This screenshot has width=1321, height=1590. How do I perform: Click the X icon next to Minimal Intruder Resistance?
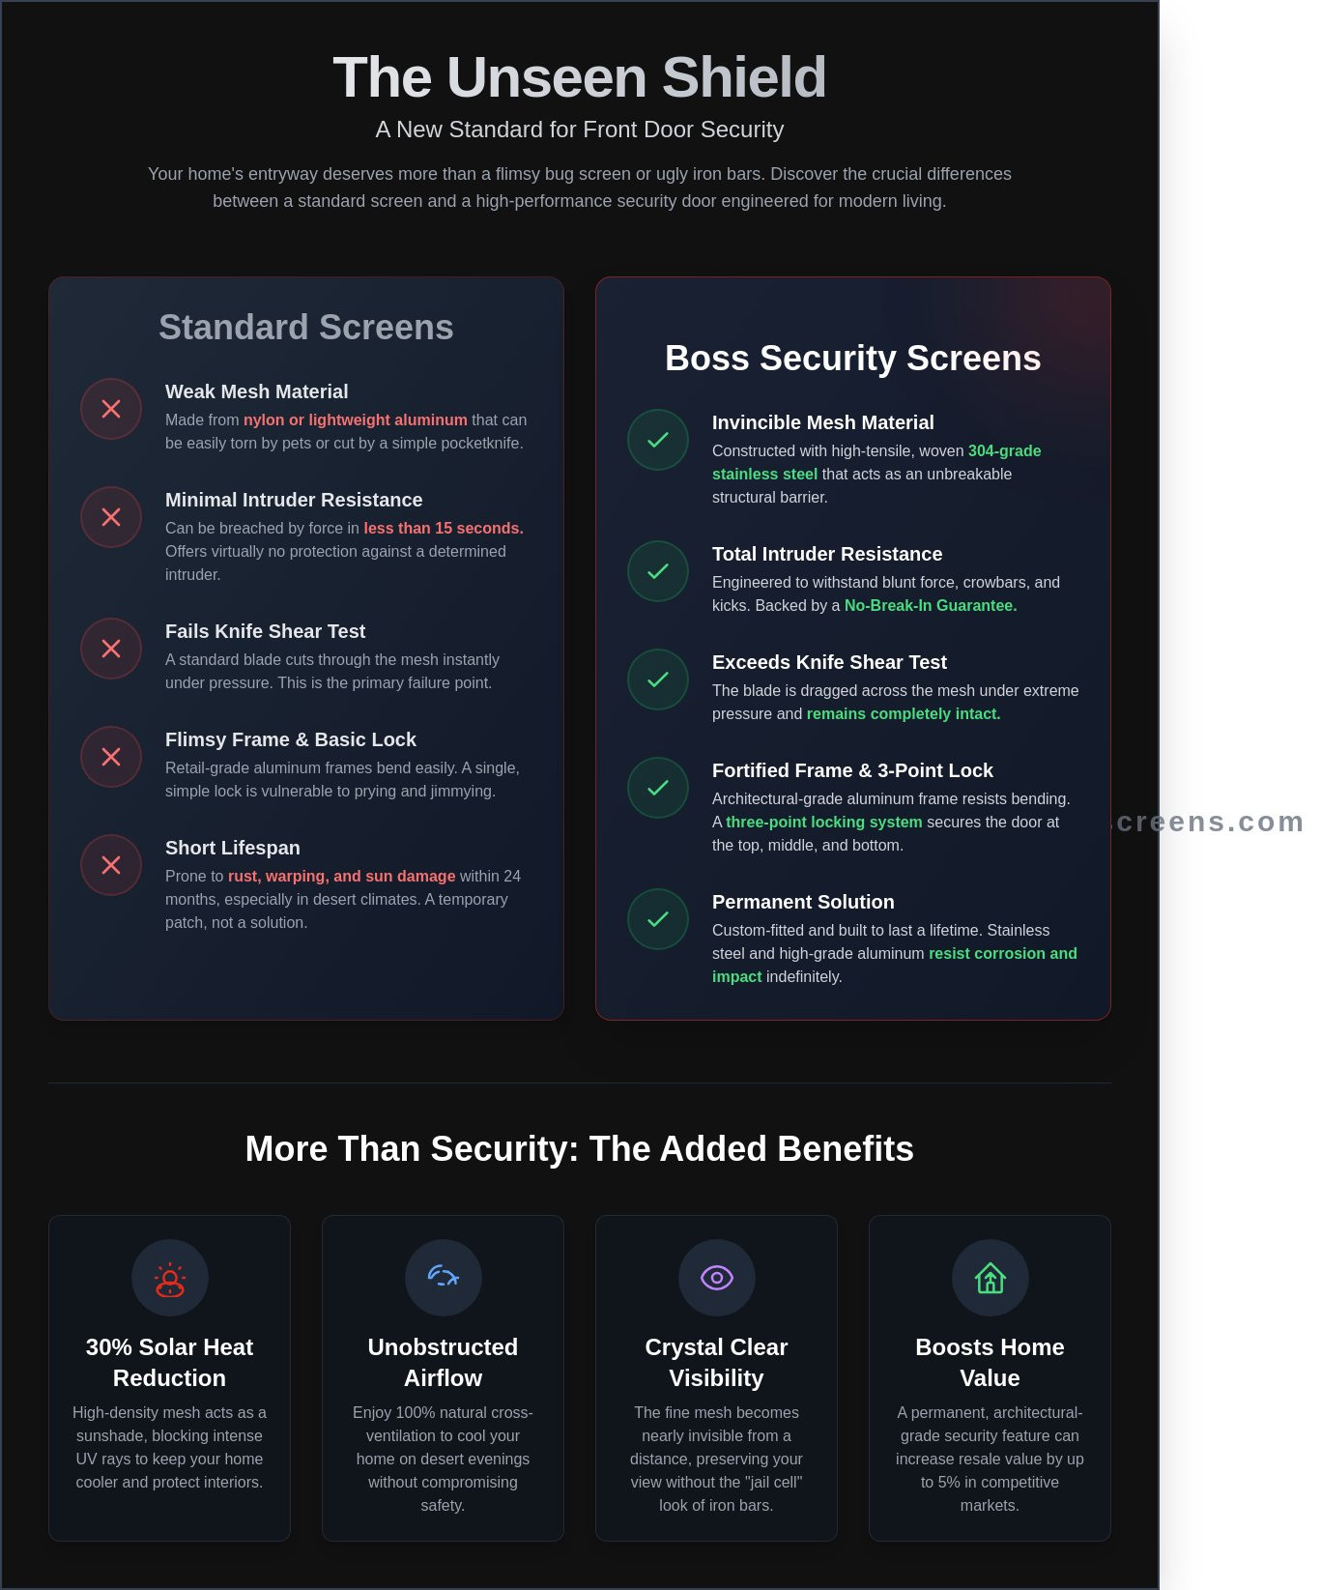(x=111, y=517)
